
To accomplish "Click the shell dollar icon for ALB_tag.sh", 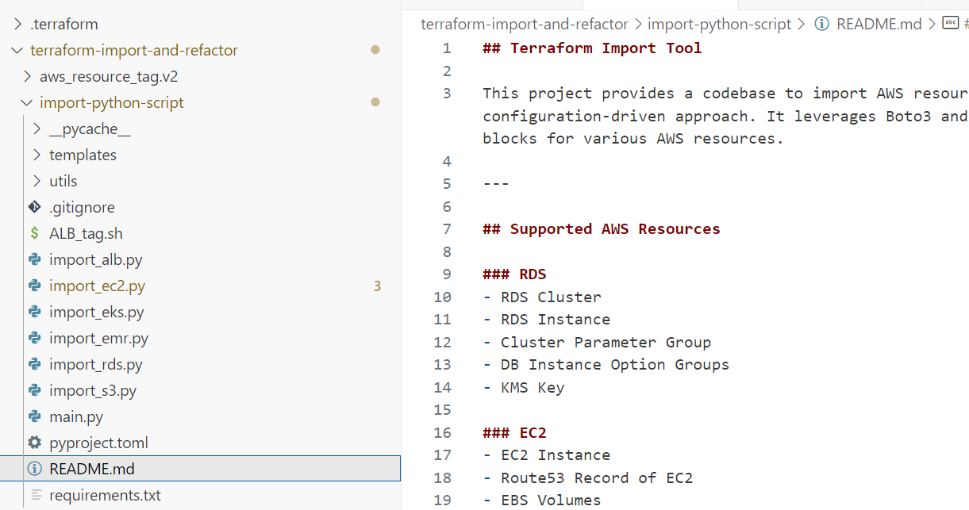I will [x=34, y=234].
